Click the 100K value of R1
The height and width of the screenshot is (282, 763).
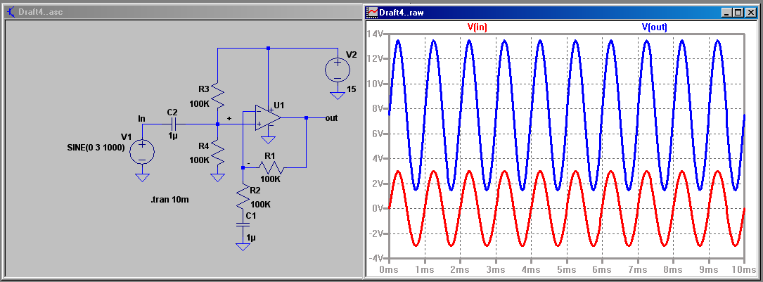pyautogui.click(x=271, y=179)
